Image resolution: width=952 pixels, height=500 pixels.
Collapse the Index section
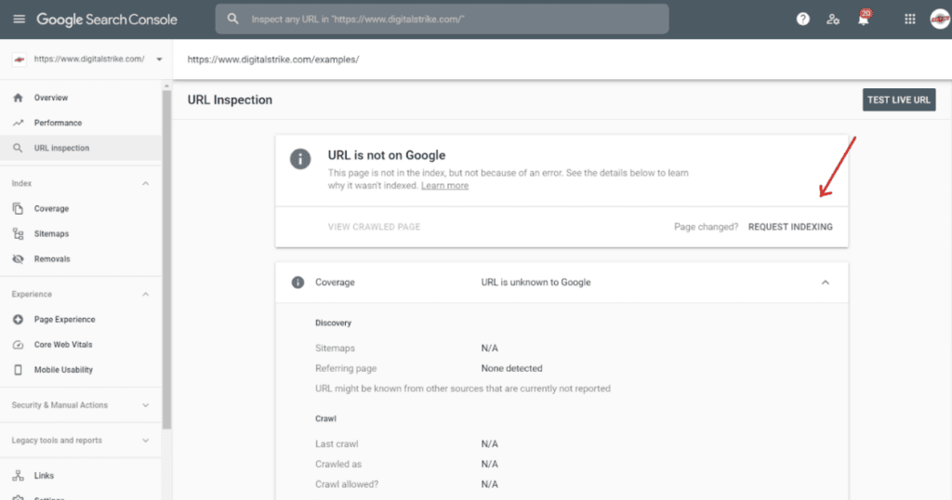click(x=145, y=183)
